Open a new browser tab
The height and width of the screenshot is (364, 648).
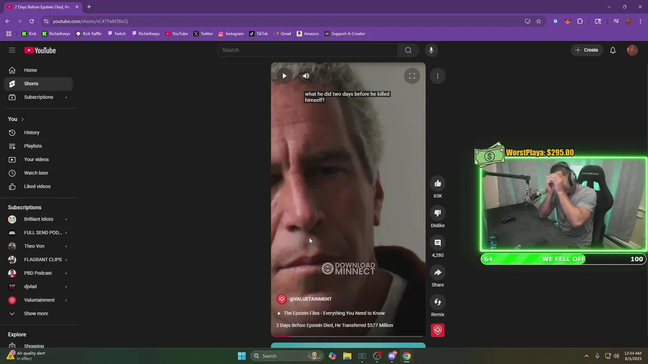click(x=89, y=7)
